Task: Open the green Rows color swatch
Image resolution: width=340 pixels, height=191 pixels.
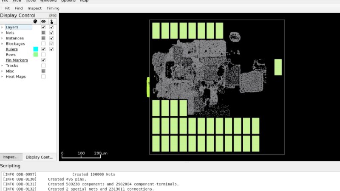Action: pos(36,54)
